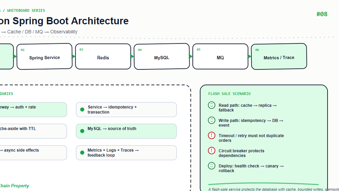Click the 'Cache / DB / MQ → Observability' subtitle

tap(42, 32)
